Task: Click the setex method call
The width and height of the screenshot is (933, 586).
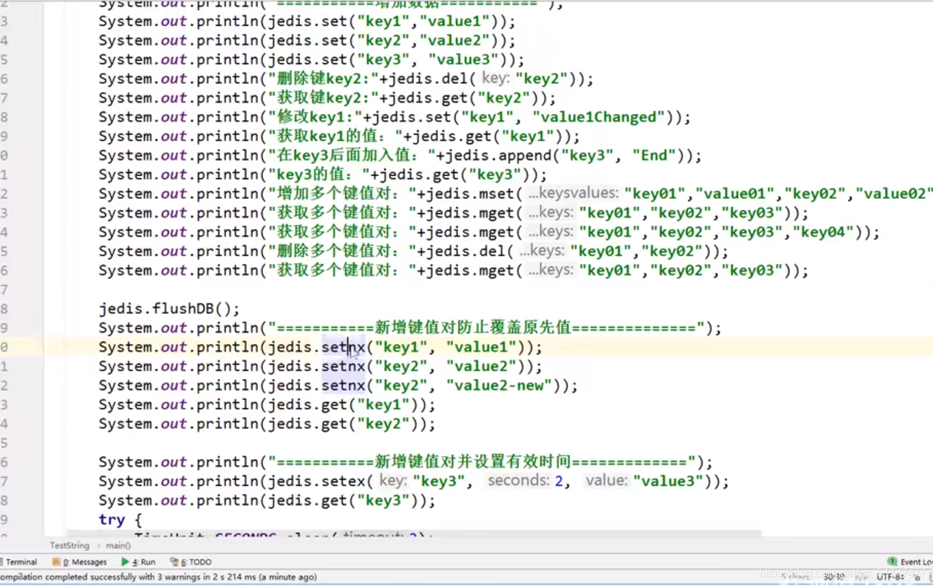Action: [344, 481]
